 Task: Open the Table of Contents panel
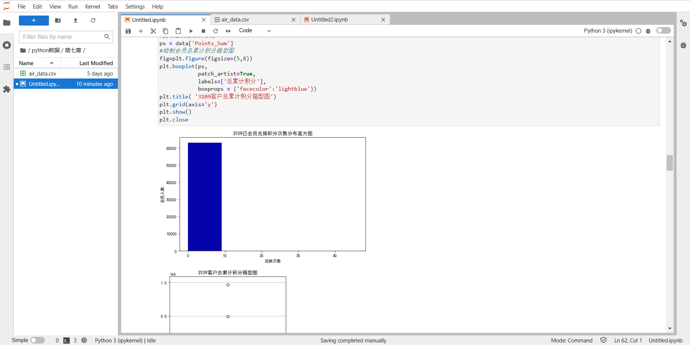pos(7,67)
